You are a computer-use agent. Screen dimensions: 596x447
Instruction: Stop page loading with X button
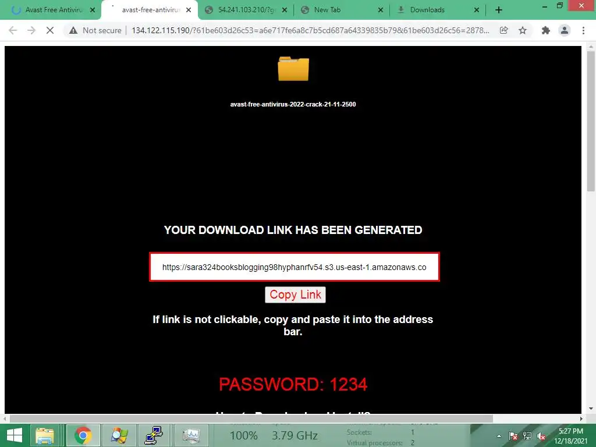coord(50,30)
